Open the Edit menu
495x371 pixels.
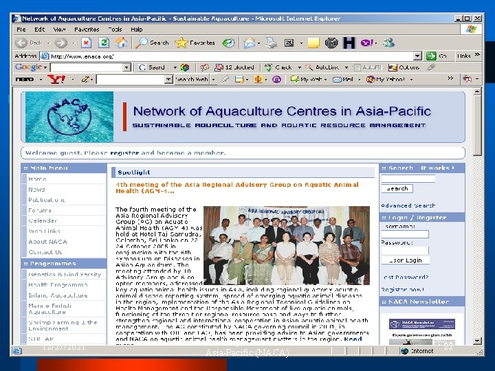39,30
